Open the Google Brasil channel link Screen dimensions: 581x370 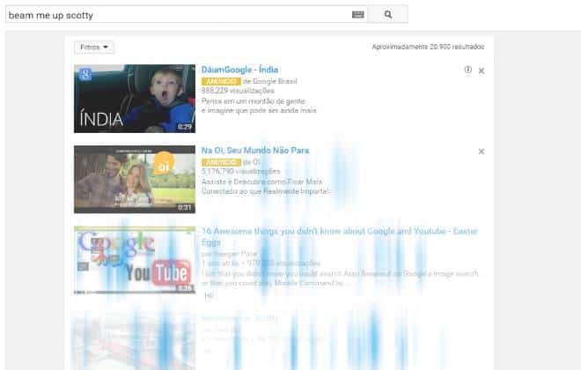click(274, 81)
